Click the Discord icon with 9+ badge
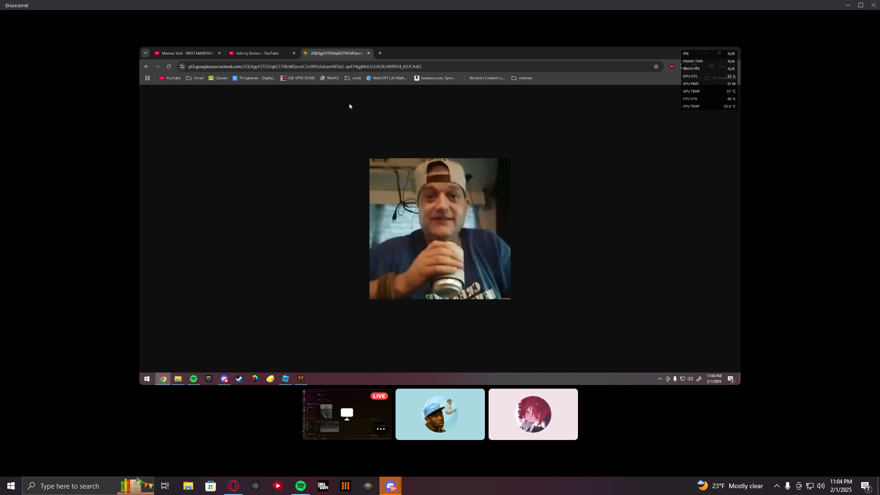The height and width of the screenshot is (495, 880). tap(390, 486)
